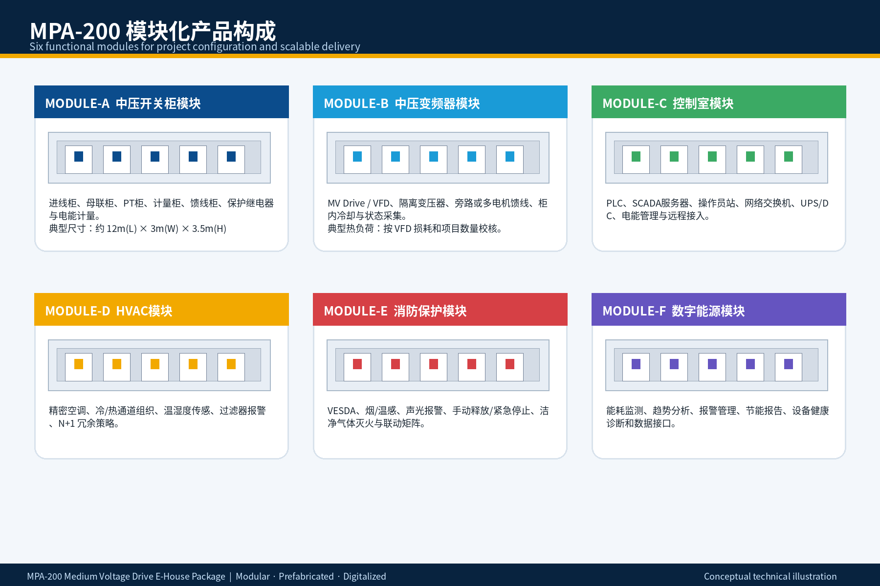Click rightmost orange cabinet icon in MODULE-D
Viewport: 880px width, 586px height.
click(x=231, y=367)
